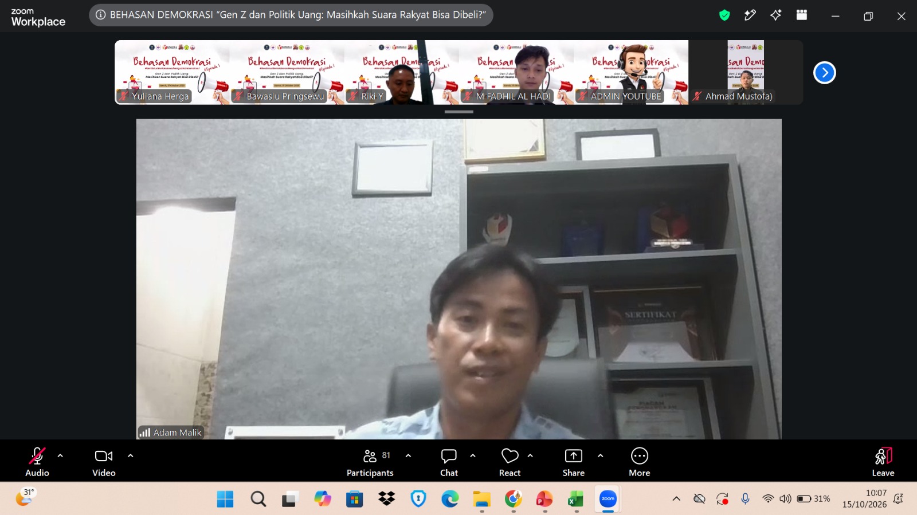Viewport: 917px width, 515px height.
Task: Open the annotate pen icon in the title bar
Action: coord(750,15)
